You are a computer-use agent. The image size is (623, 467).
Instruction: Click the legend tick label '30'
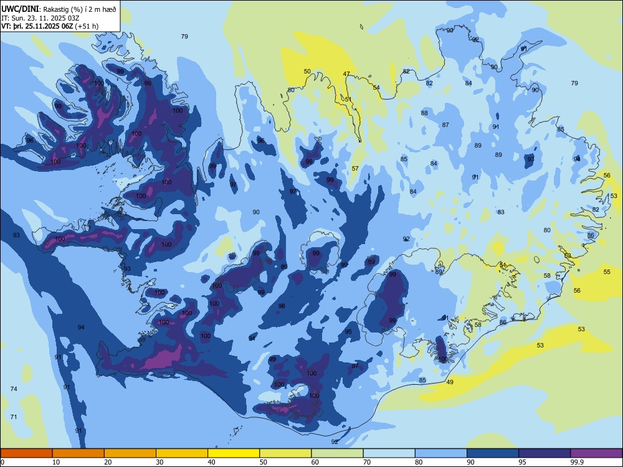click(159, 462)
